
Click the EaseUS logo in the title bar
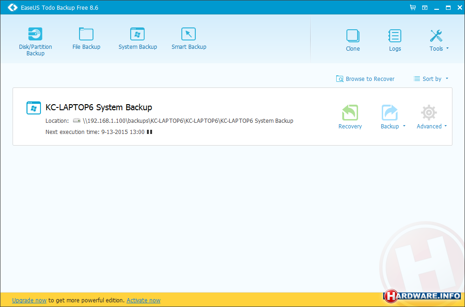coord(13,7)
